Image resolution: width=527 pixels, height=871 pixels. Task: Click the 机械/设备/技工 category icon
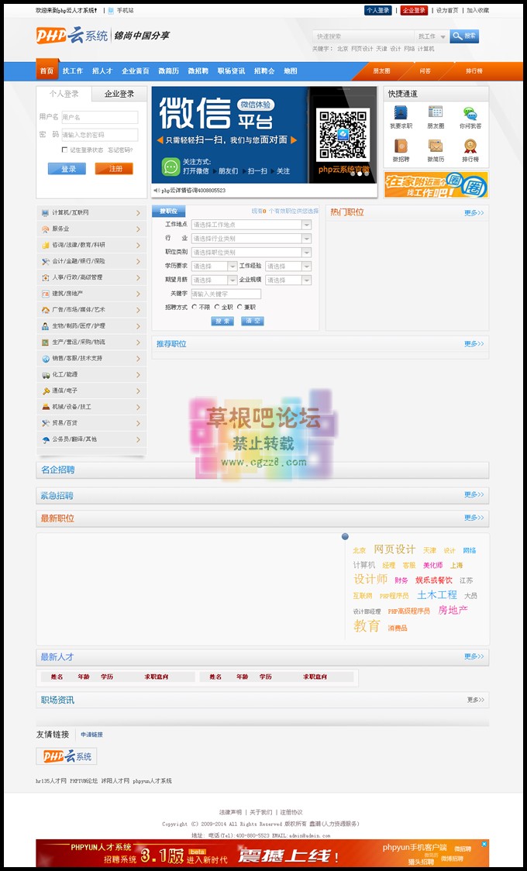coord(45,407)
